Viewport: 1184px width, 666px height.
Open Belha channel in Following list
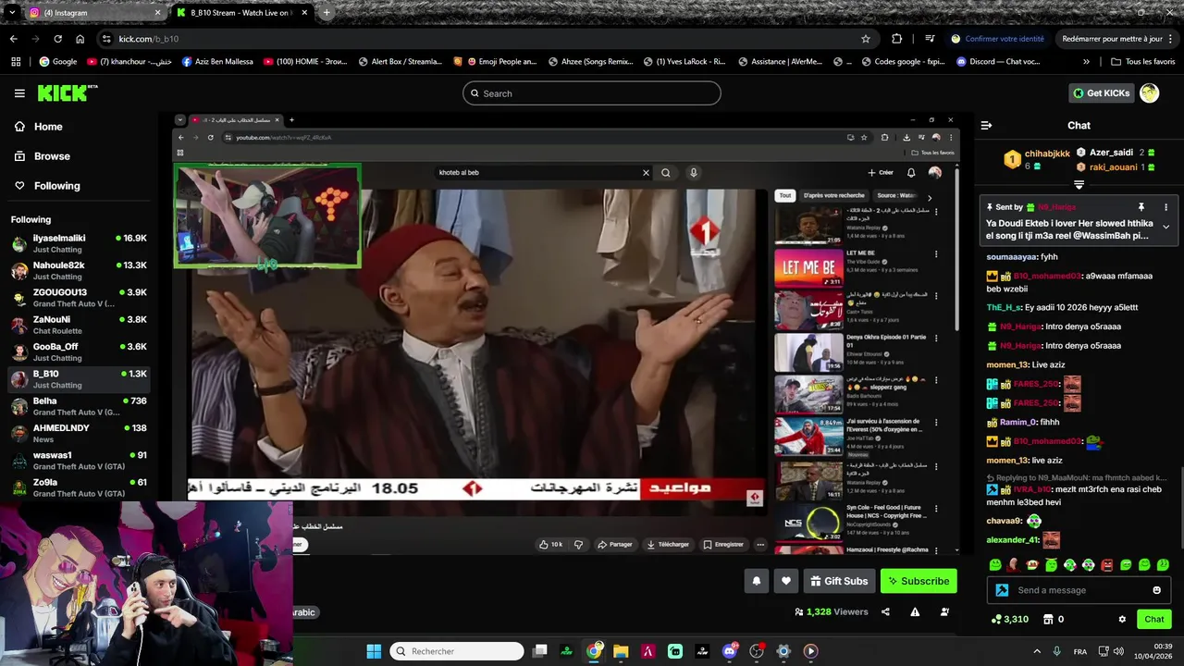point(79,407)
